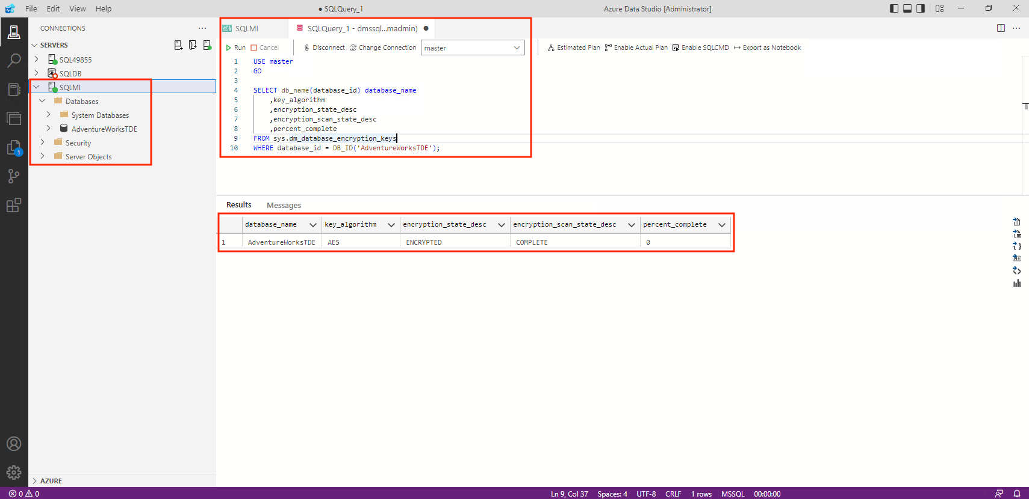Open the activity bar icon with the blue badge
Image resolution: width=1029 pixels, height=499 pixels.
(x=14, y=147)
